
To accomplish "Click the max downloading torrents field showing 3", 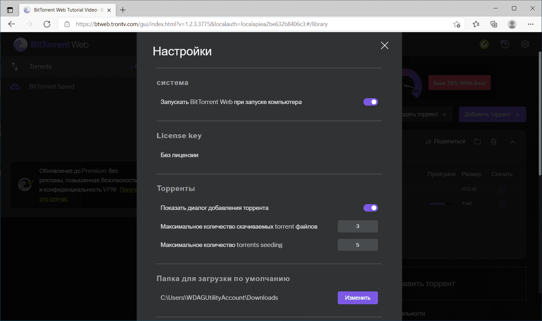I will (x=358, y=226).
